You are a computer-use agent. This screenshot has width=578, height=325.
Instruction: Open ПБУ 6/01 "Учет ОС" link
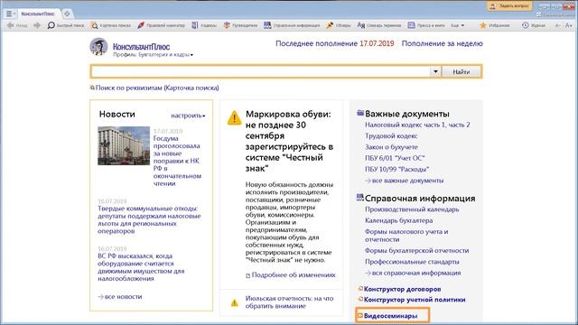[x=395, y=158]
